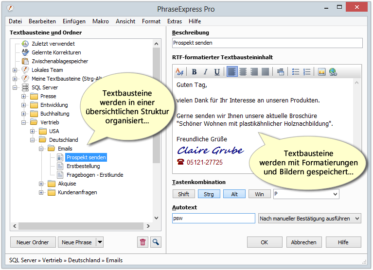Toggle underline formatting in the RTF toolbar
Image resolution: width=373 pixels, height=270 pixels.
click(217, 72)
